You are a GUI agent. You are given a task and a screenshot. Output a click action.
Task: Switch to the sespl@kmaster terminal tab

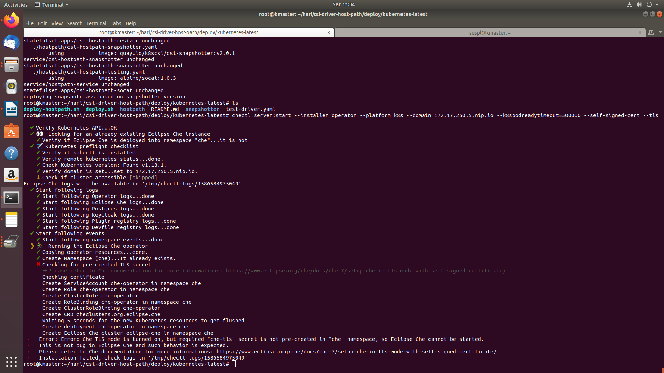(489, 32)
